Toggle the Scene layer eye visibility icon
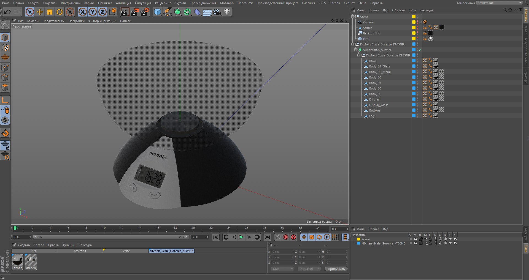This screenshot has width=529, height=280. [416, 239]
